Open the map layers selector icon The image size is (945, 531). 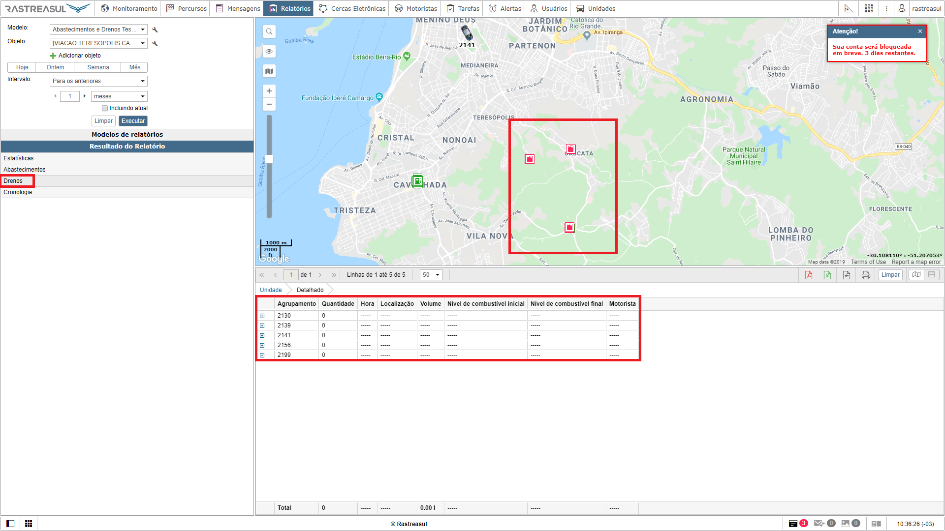(269, 71)
